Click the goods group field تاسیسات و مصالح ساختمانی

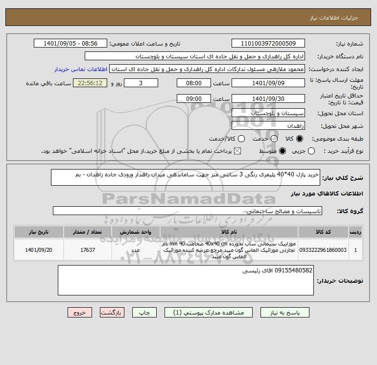(x=188, y=211)
